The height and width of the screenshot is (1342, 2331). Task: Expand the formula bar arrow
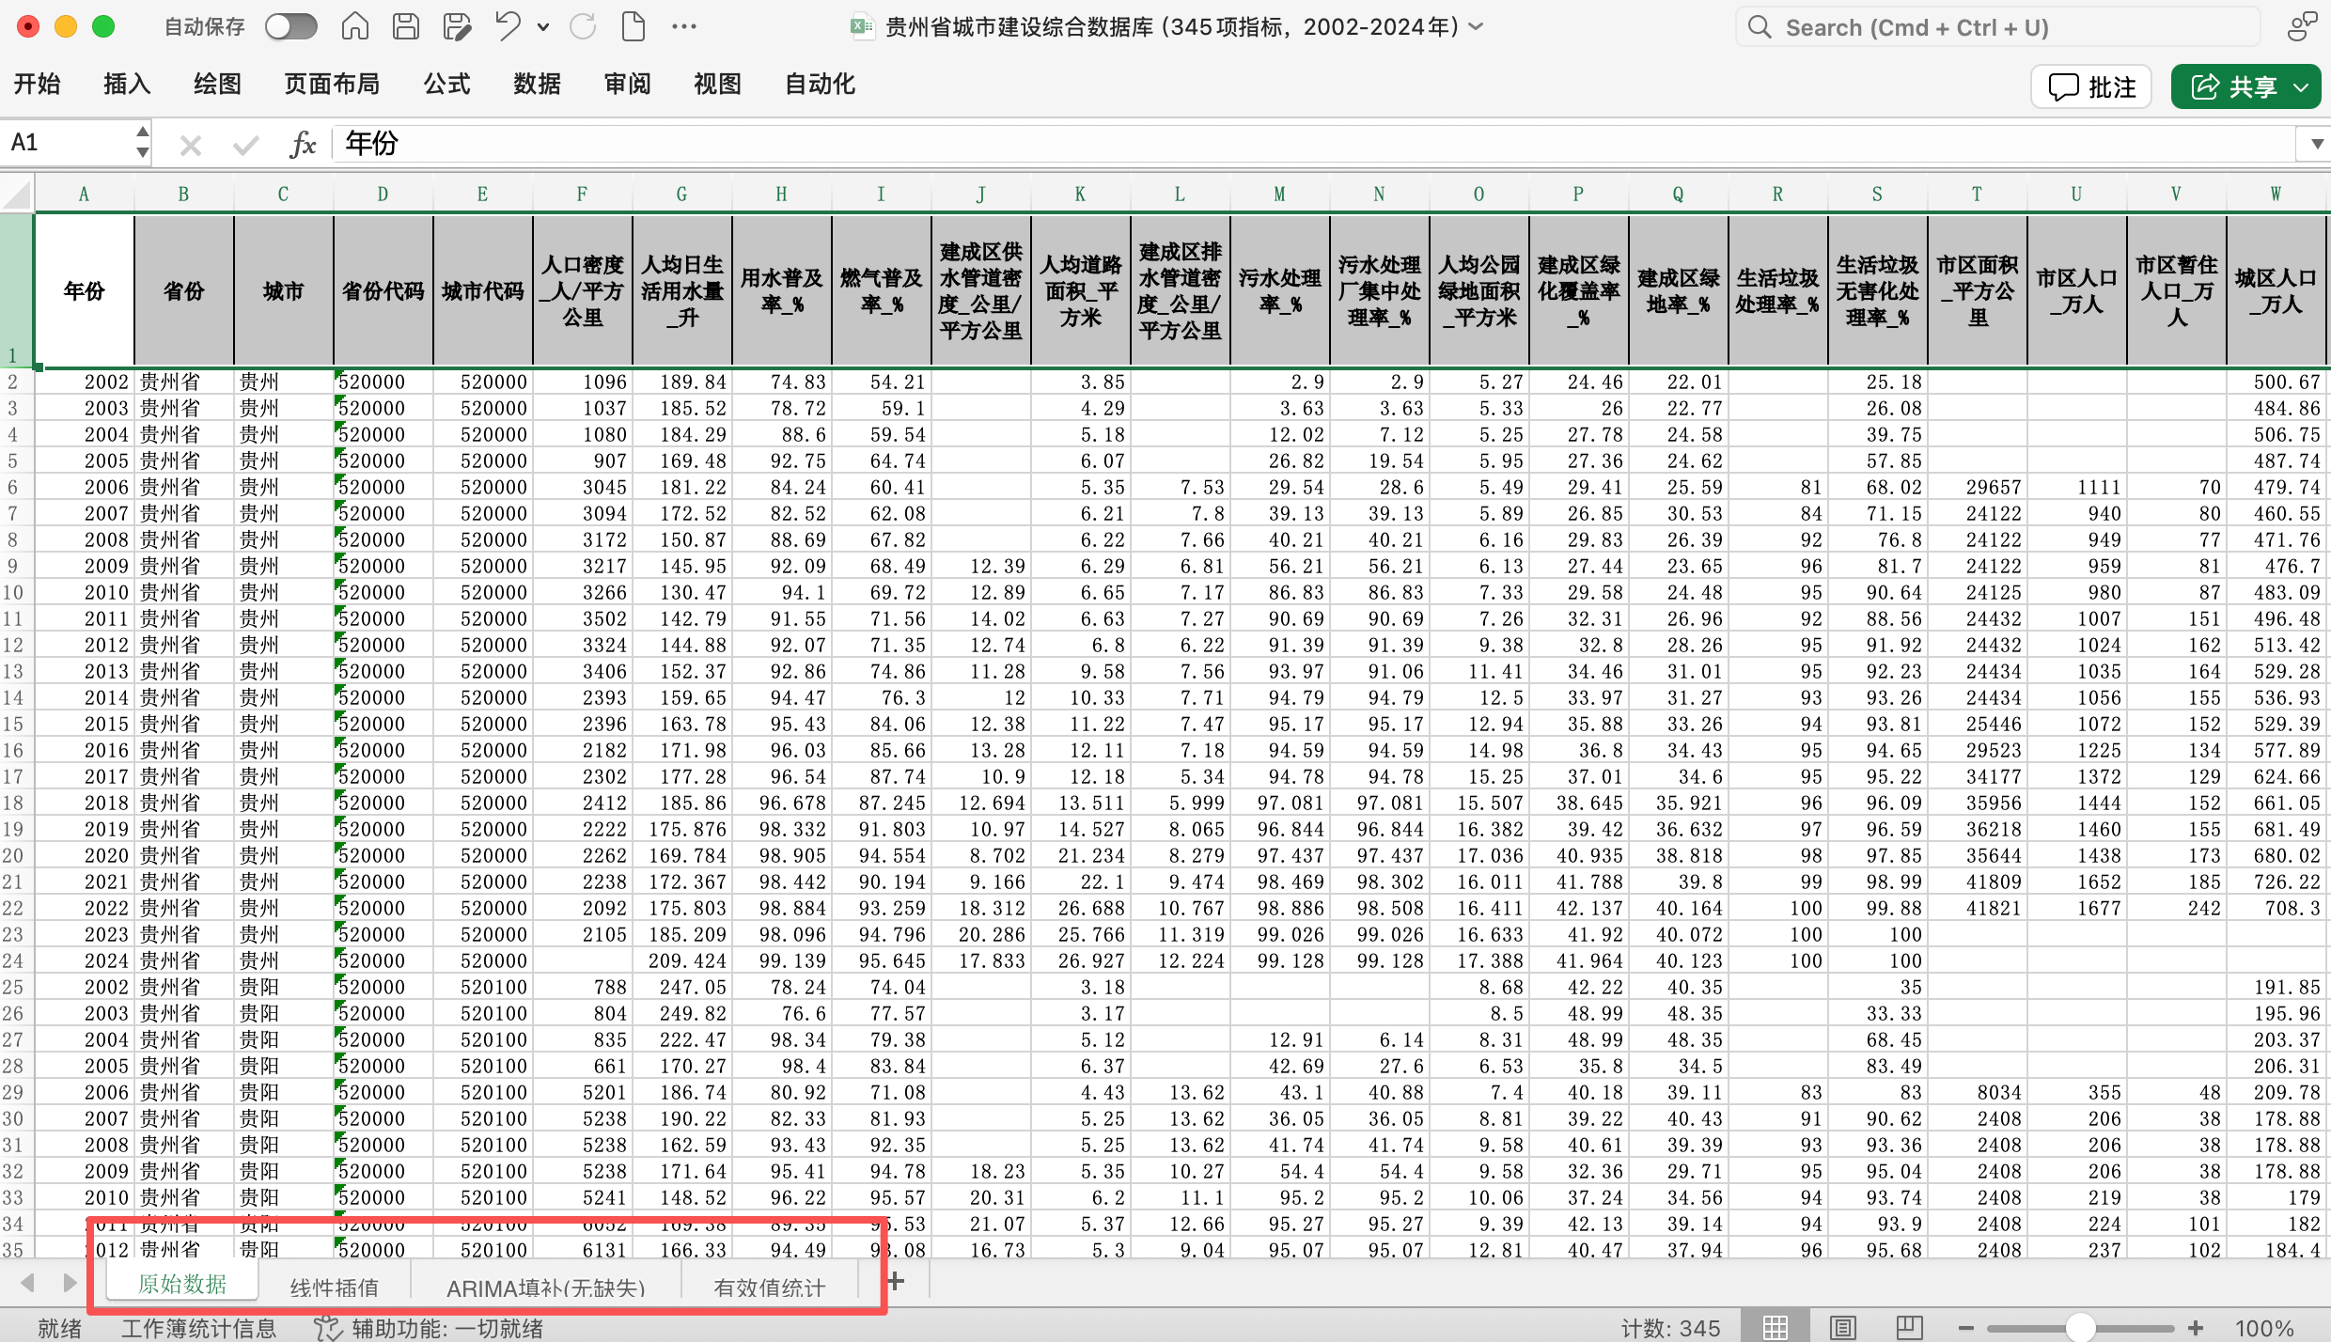pos(2316,144)
